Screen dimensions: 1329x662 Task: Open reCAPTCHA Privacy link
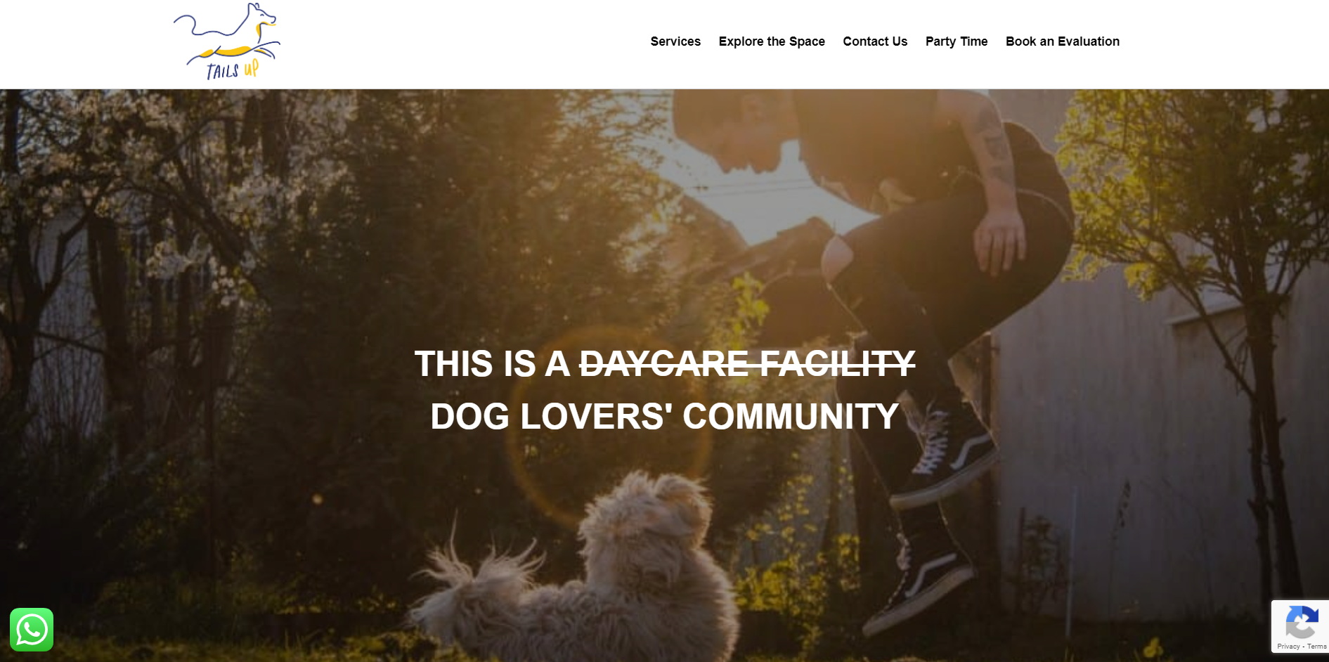(x=1288, y=647)
